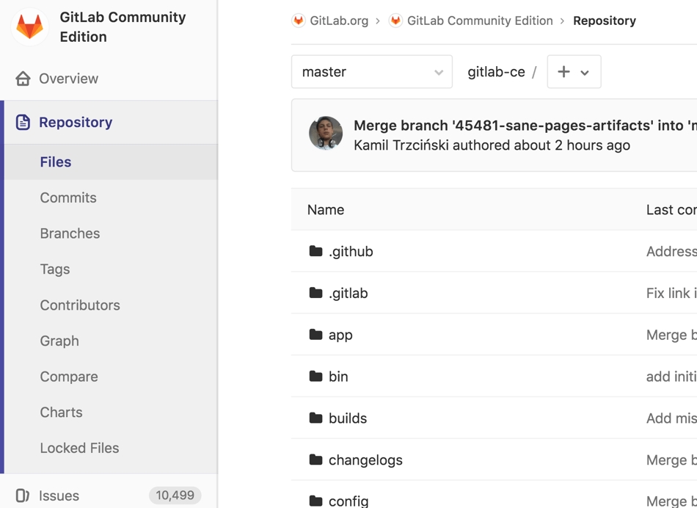The width and height of the screenshot is (697, 508).
Task: Click the 10,499 issues count badge
Action: (x=175, y=496)
